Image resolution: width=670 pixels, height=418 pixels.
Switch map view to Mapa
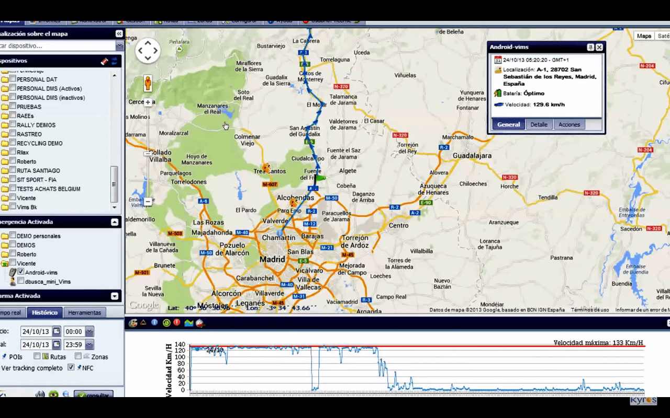pyautogui.click(x=644, y=36)
